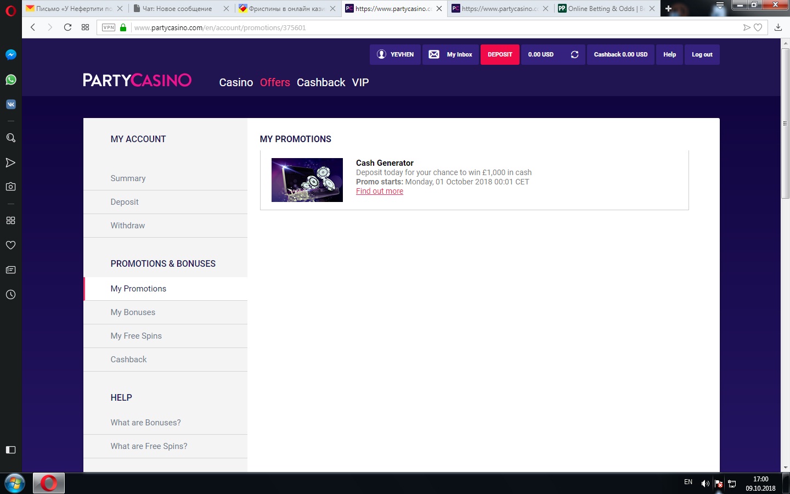Open Speed Dial grid icon in sidebar

pyautogui.click(x=10, y=220)
